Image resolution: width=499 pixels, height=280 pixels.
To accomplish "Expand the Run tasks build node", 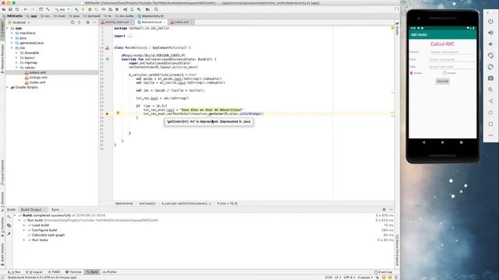I will click(x=24, y=240).
